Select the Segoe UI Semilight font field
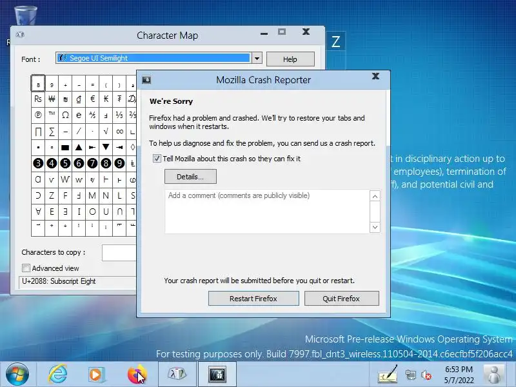516x387 pixels. [x=154, y=58]
